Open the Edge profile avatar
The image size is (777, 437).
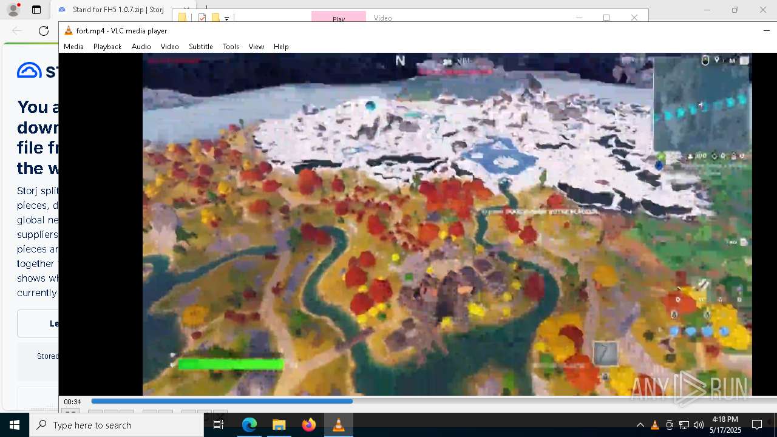[x=13, y=10]
